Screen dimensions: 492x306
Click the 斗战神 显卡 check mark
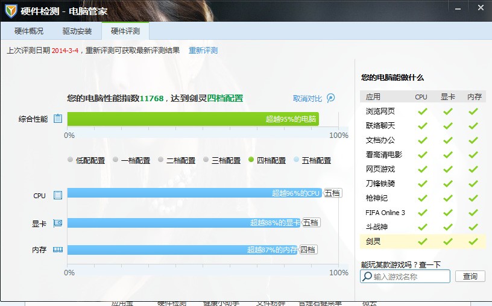point(448,226)
